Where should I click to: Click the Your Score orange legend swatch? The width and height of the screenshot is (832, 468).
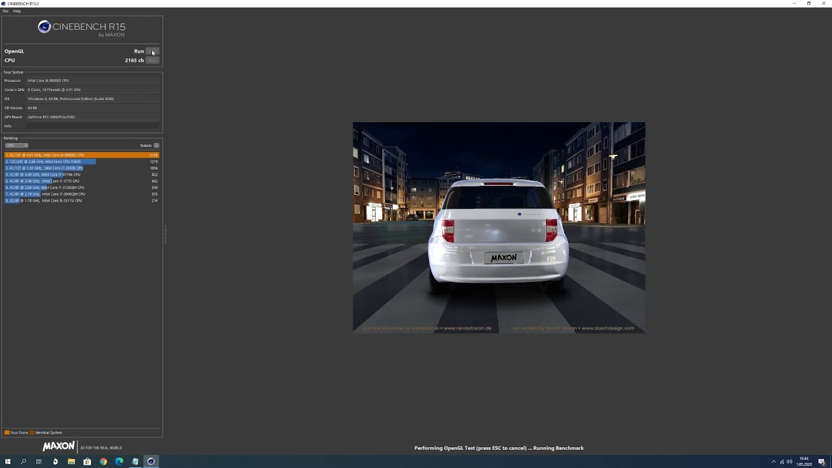(6, 432)
